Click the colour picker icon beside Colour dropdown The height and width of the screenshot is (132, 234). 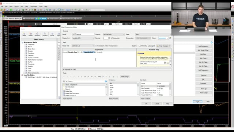[170, 38]
